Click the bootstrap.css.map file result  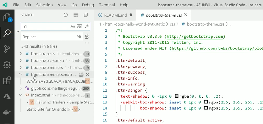54,61
